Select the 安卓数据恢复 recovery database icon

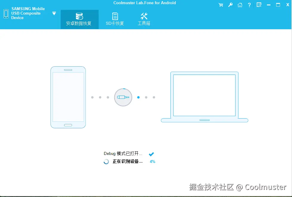[x=79, y=16]
